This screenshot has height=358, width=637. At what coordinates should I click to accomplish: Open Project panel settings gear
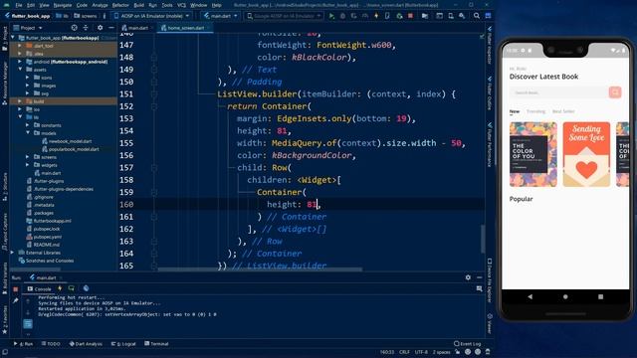(x=100, y=28)
